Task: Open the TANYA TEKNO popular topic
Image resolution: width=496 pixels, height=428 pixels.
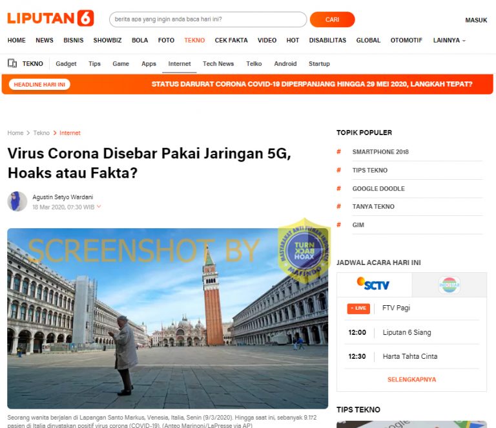Action: pos(373,206)
